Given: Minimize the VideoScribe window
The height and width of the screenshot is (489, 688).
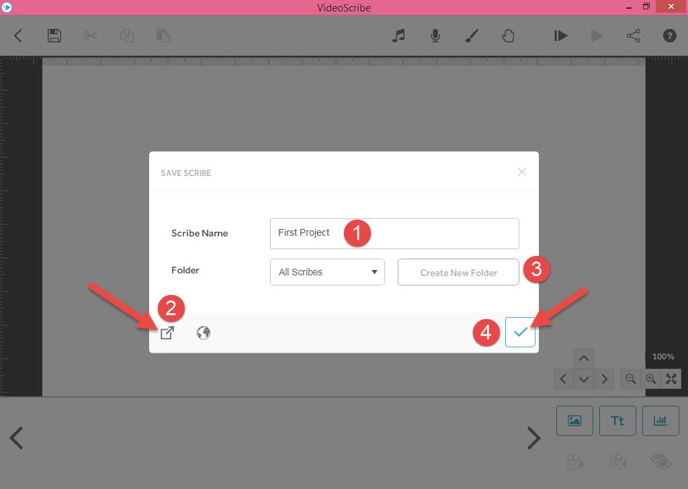Looking at the screenshot, I should (629, 7).
